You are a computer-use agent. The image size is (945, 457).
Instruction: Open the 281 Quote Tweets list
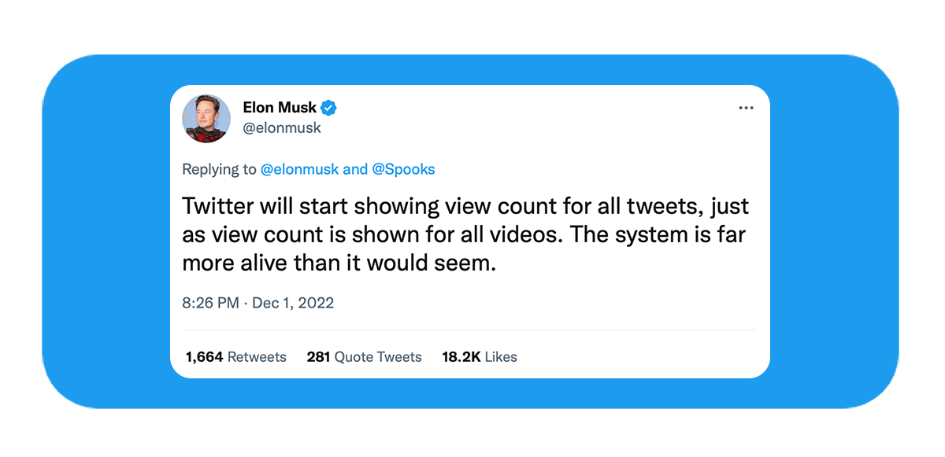point(364,357)
